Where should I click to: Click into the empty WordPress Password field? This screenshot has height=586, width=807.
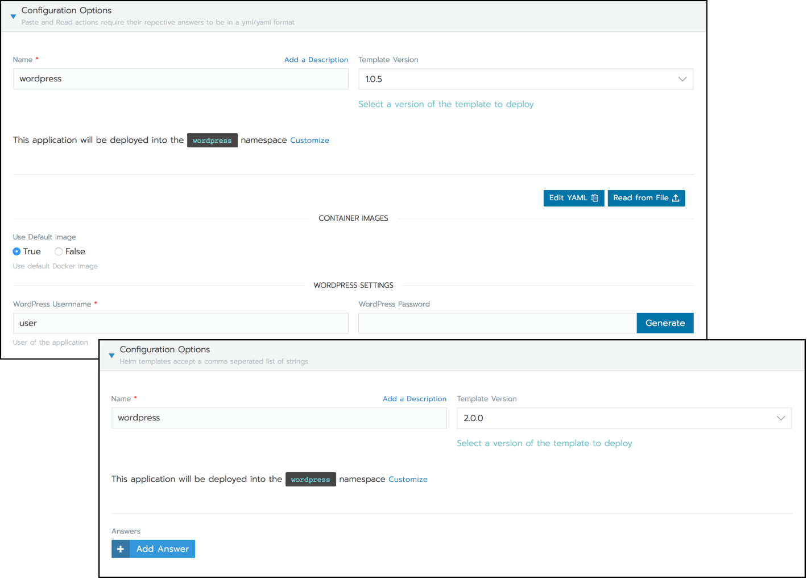(x=497, y=323)
